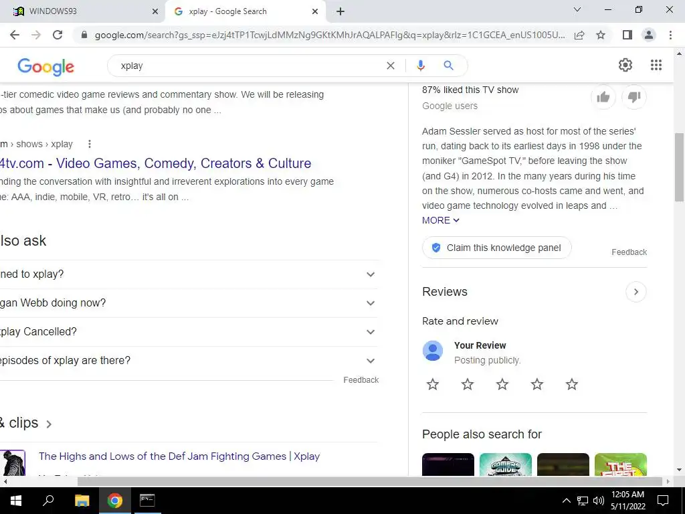The image size is (685, 514).
Task: Open the command prompt taskbar icon
Action: (147, 501)
